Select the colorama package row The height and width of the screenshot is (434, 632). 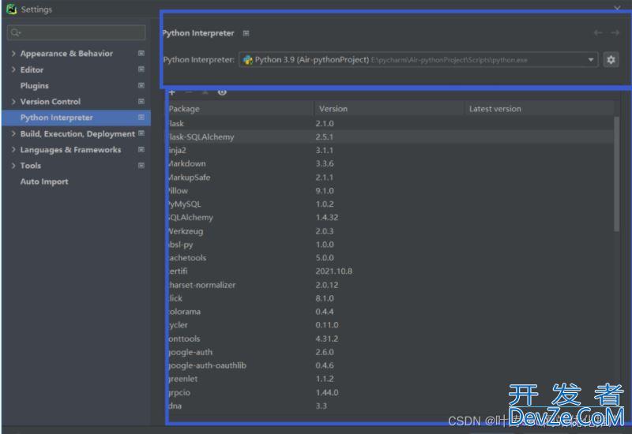390,312
